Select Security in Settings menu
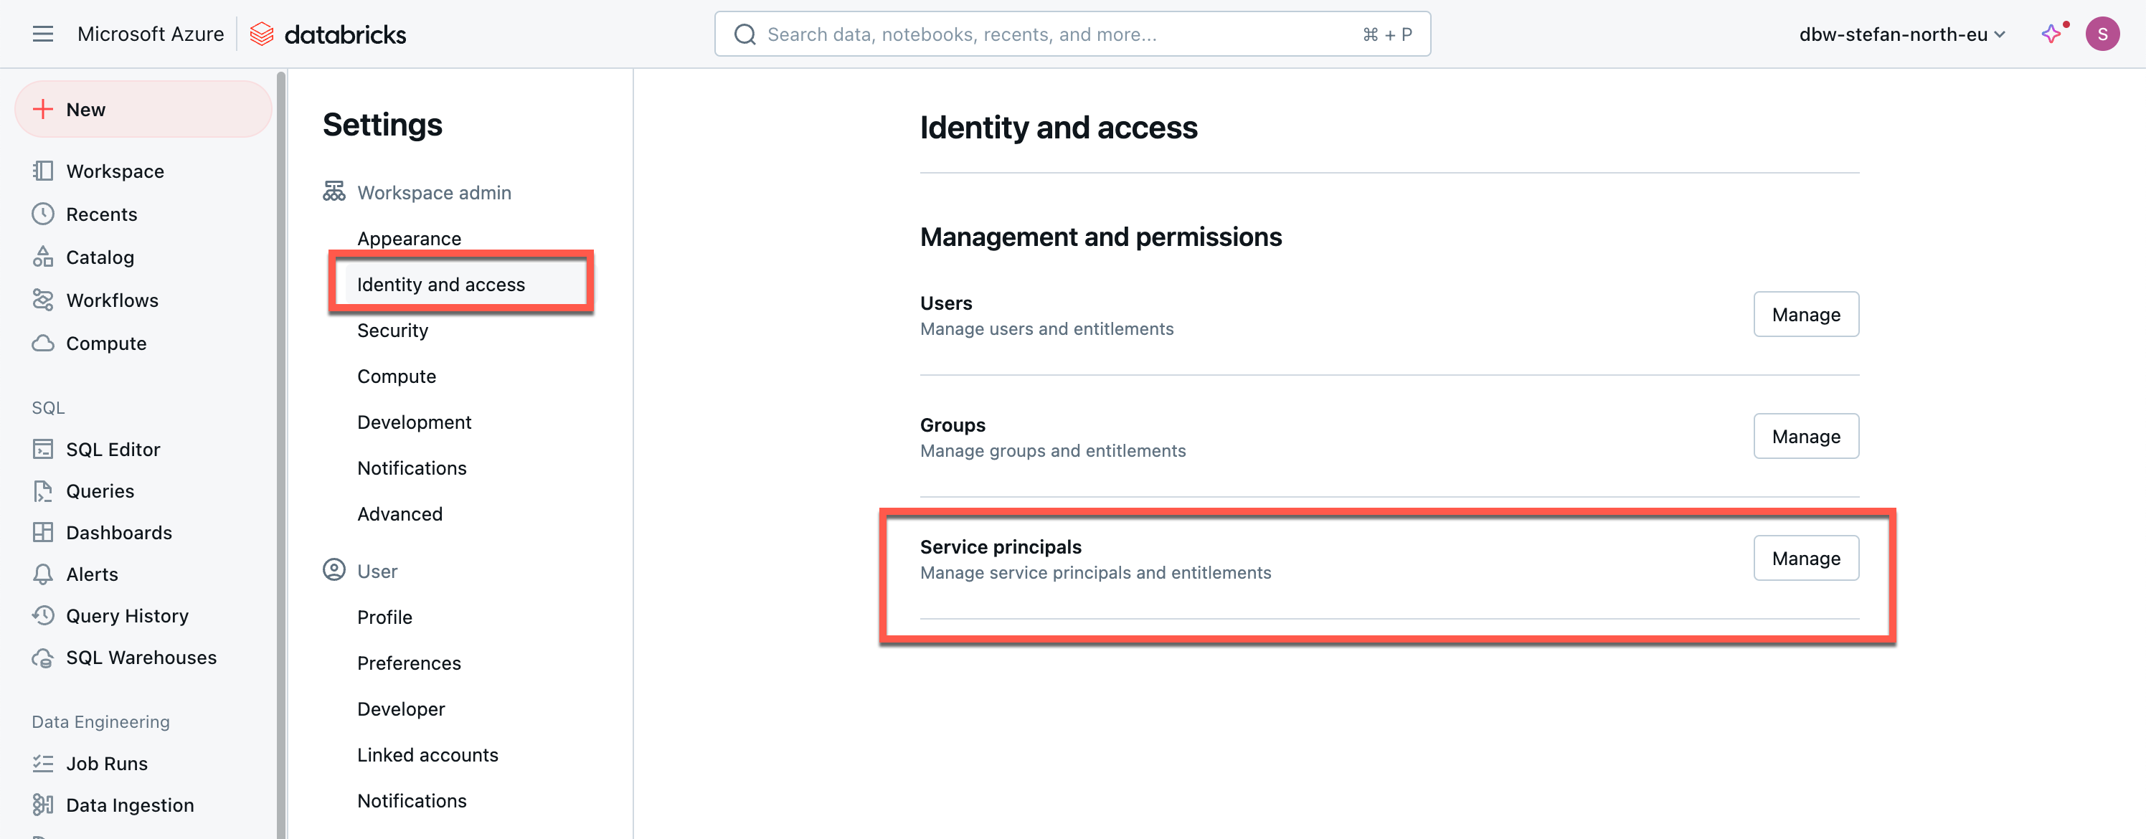 (x=392, y=331)
